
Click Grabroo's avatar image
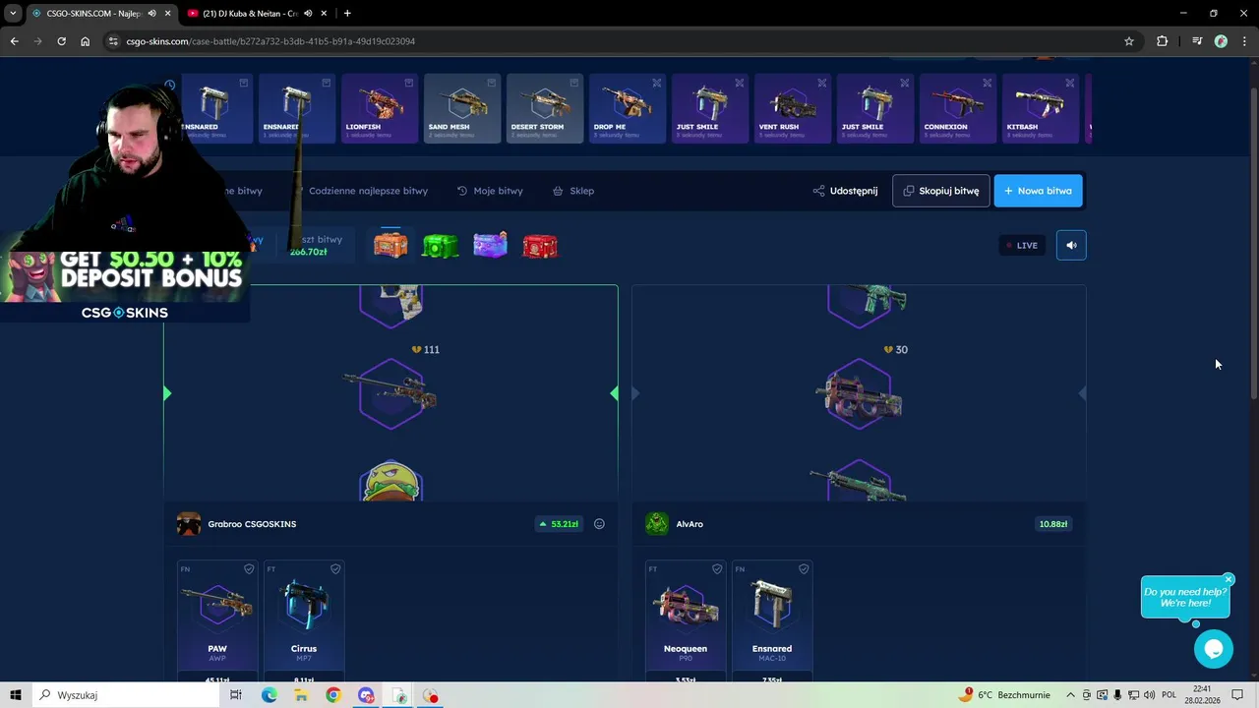point(189,524)
